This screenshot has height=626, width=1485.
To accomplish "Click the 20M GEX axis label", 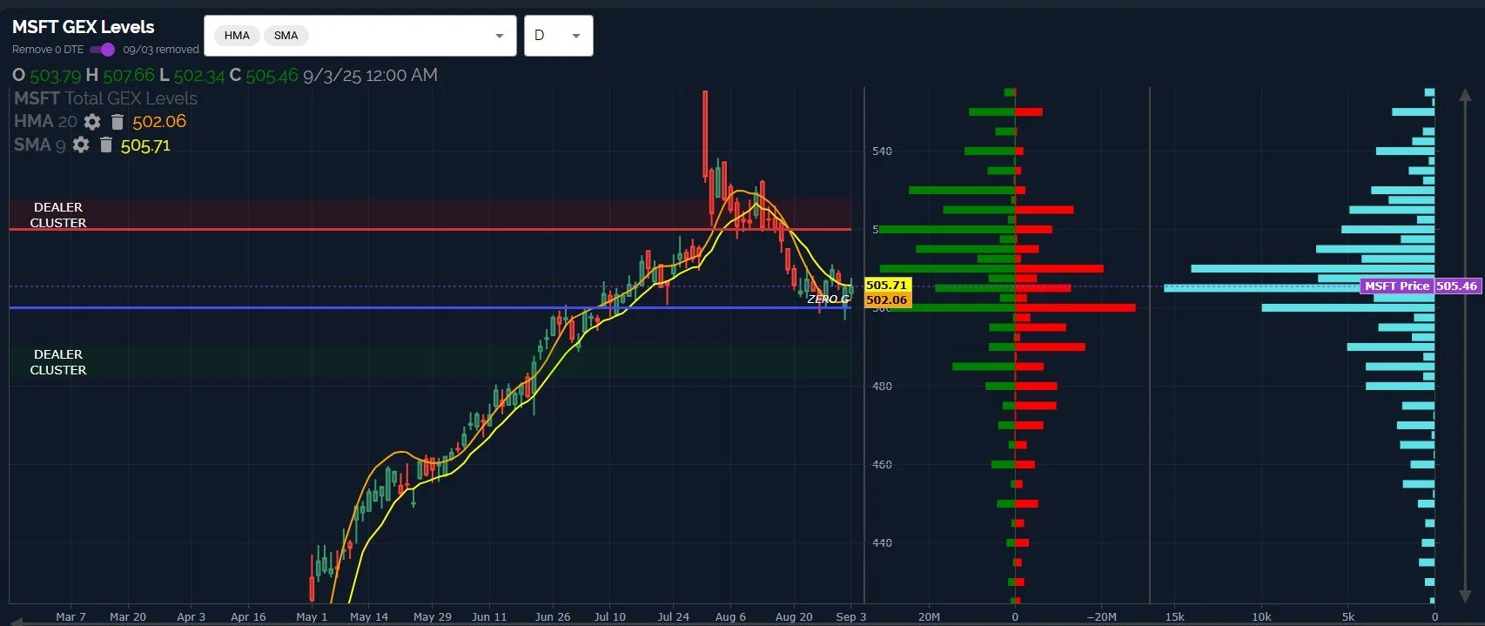I will coord(929,616).
